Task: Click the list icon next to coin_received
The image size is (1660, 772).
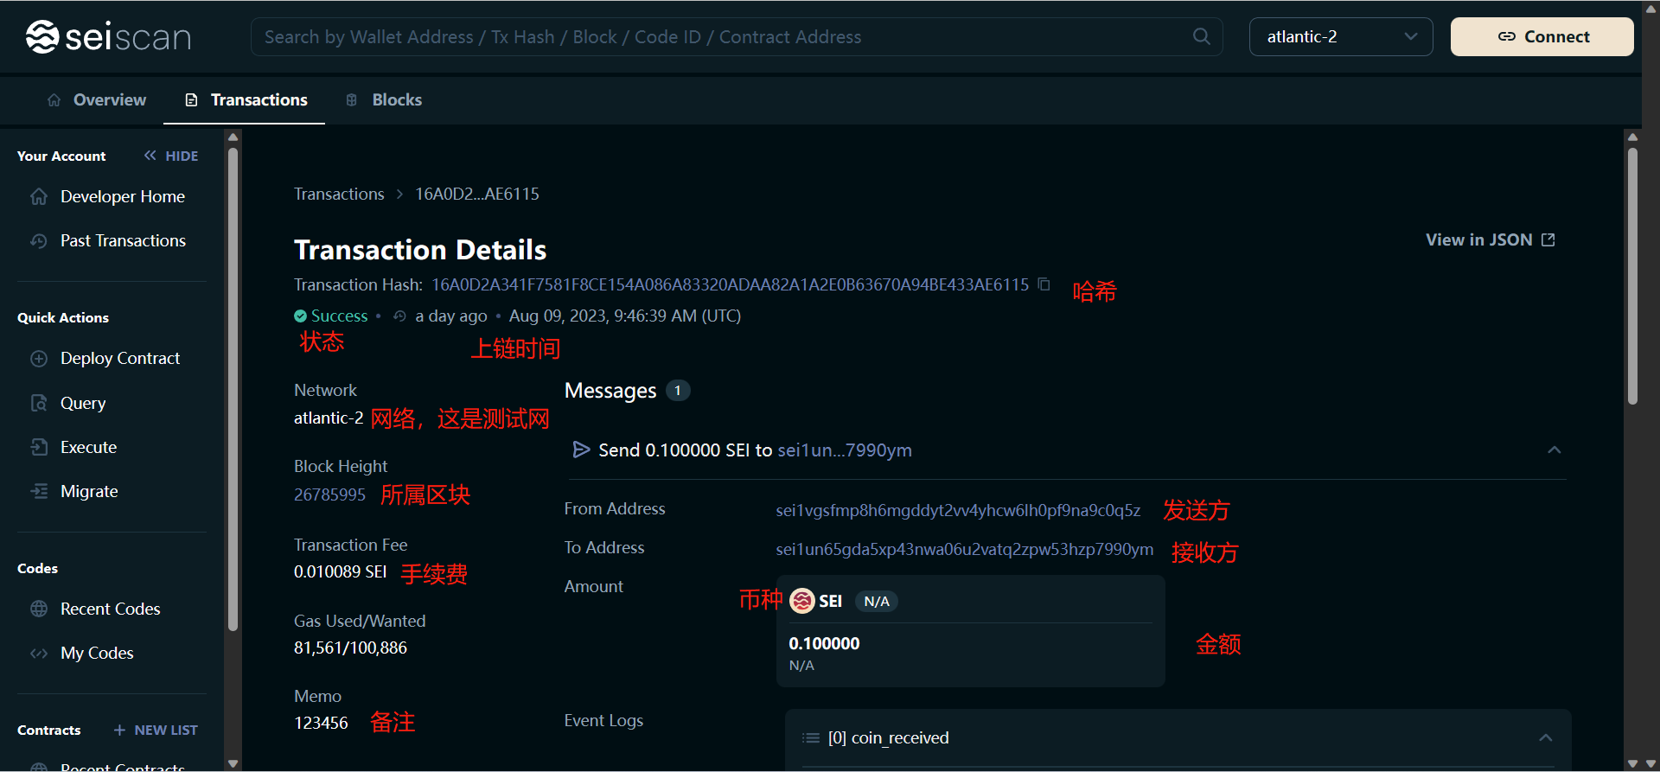Action: tap(810, 737)
